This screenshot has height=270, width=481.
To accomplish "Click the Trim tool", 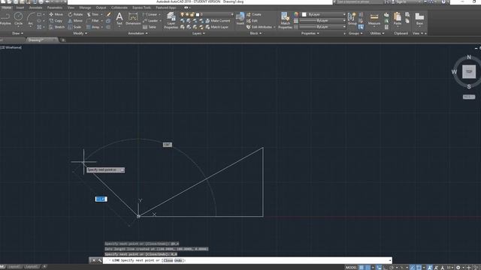I will tap(92, 14).
